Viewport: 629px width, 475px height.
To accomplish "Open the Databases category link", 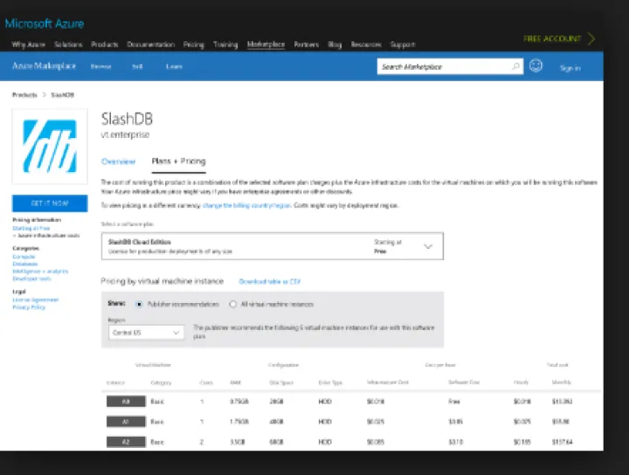I will (x=24, y=264).
